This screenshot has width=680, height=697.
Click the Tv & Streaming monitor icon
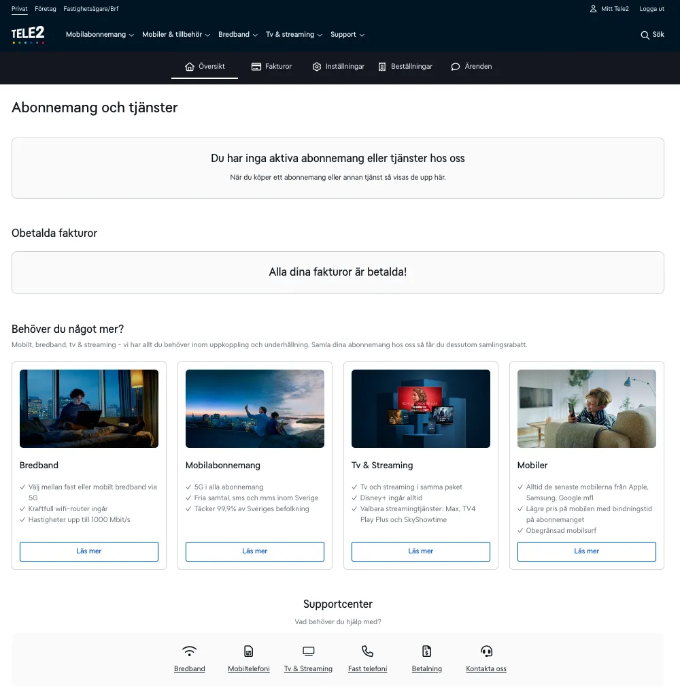308,651
